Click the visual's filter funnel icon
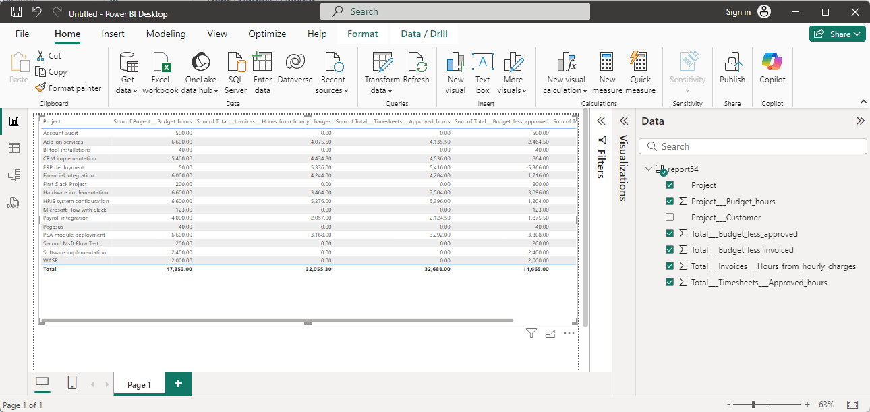870x412 pixels. tap(531, 333)
